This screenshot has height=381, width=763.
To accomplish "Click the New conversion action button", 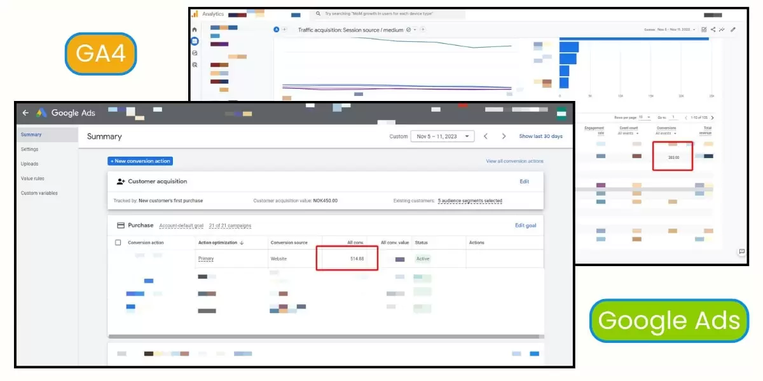I will (x=140, y=161).
